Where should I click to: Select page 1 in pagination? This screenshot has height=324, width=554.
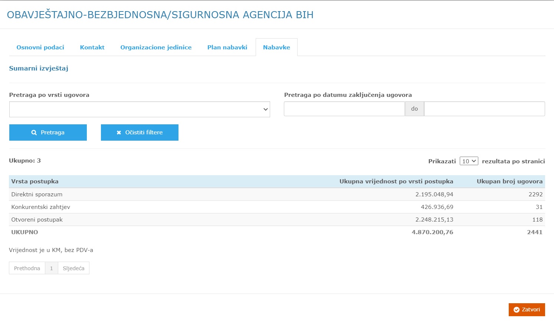[x=52, y=268]
